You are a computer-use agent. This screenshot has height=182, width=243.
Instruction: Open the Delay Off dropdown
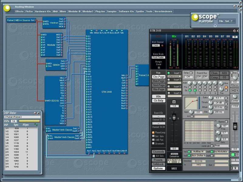tap(188, 77)
